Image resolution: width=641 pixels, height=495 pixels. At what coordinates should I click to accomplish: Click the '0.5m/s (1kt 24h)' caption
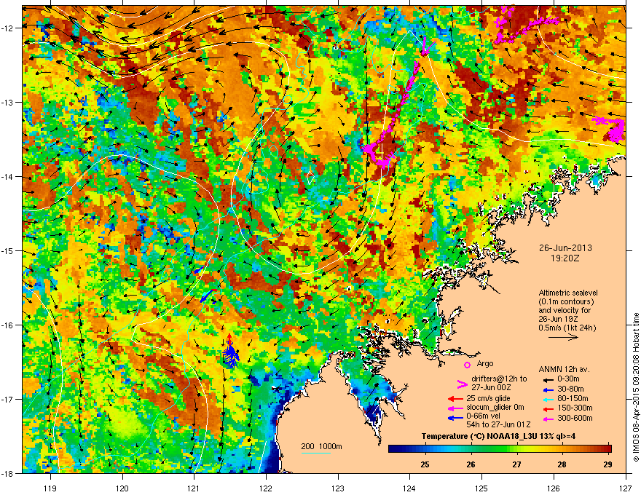[567, 328]
